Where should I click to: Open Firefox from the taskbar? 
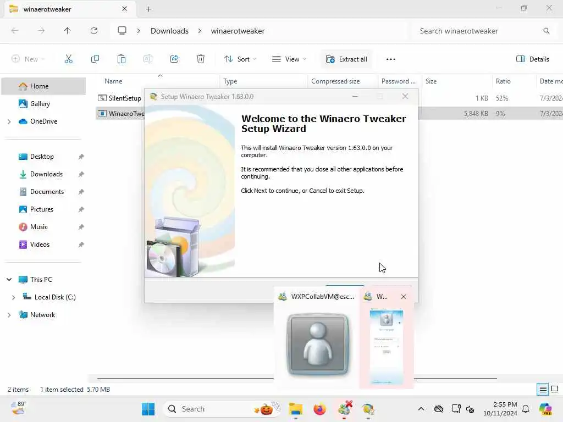319,409
